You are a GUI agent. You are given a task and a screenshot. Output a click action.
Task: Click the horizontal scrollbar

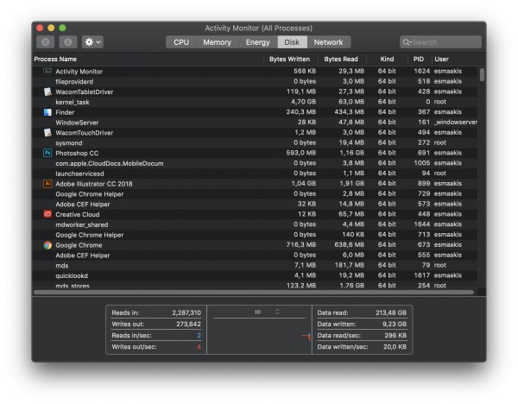(x=254, y=292)
